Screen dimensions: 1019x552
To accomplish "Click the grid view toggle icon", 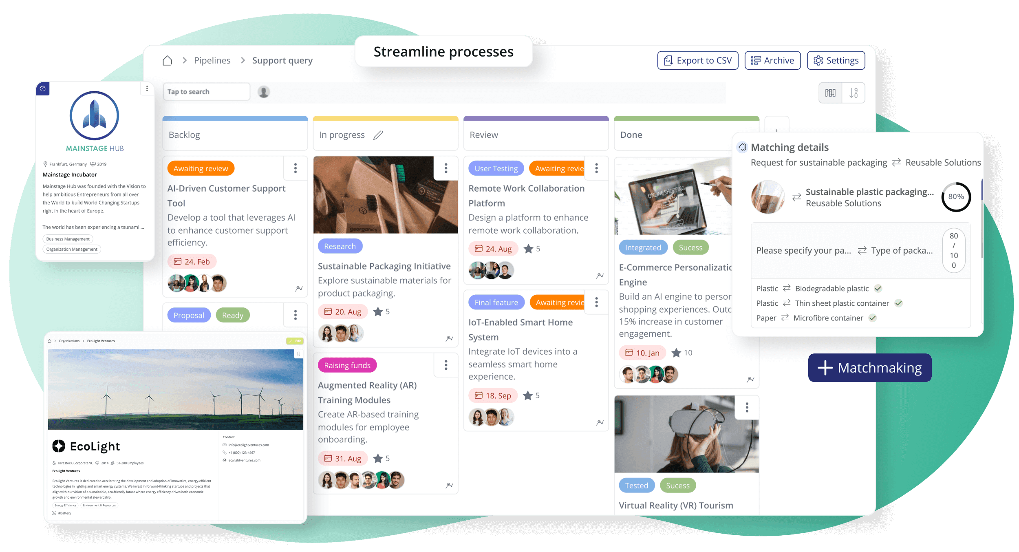I will coord(830,93).
